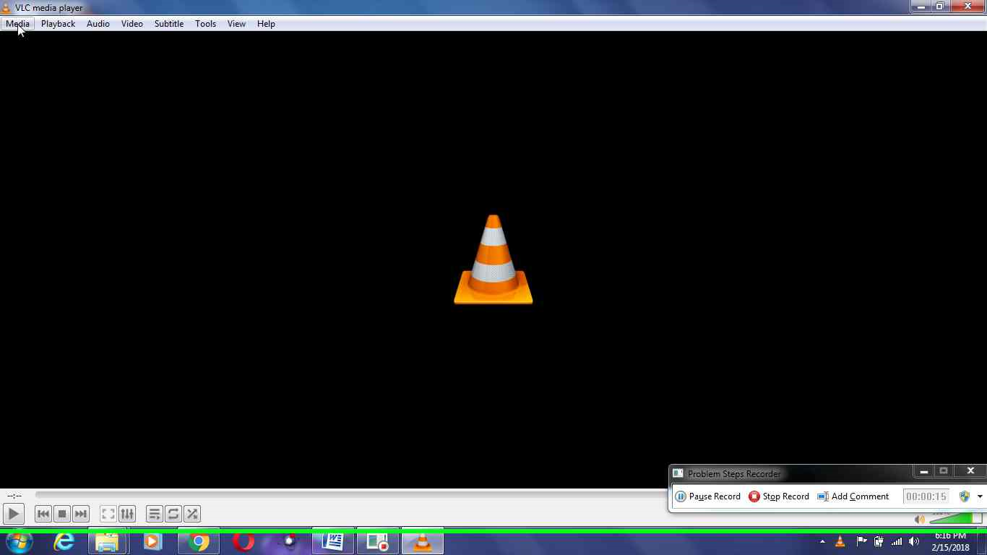Close the Problem Steps Recorder window
Image resolution: width=987 pixels, height=555 pixels.
(970, 471)
